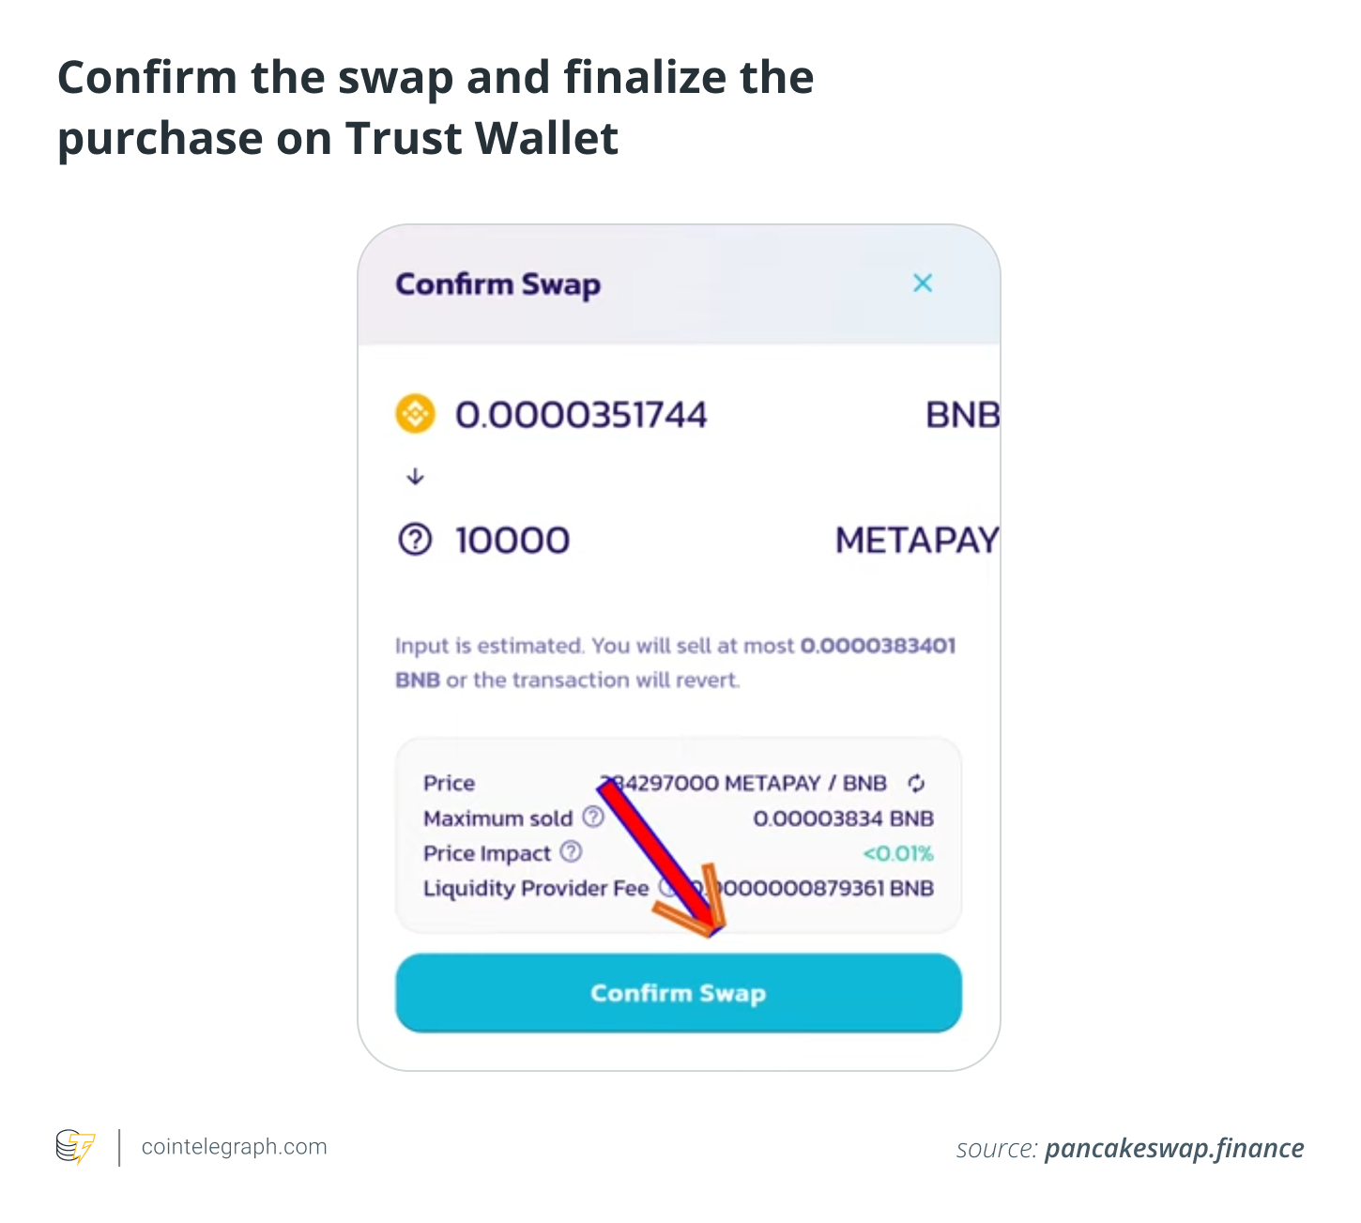Click the METAPAY unknown token icon
This screenshot has height=1223, width=1361.
415,540
